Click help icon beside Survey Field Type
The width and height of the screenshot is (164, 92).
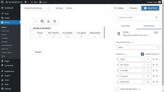coord(132,42)
